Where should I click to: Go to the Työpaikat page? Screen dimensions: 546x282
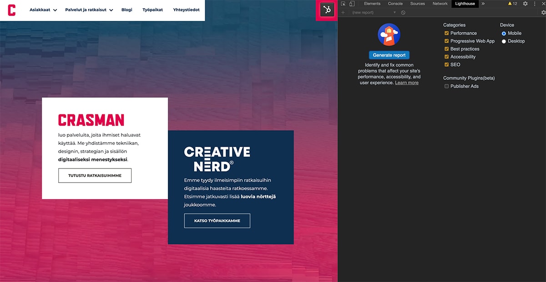pos(152,10)
